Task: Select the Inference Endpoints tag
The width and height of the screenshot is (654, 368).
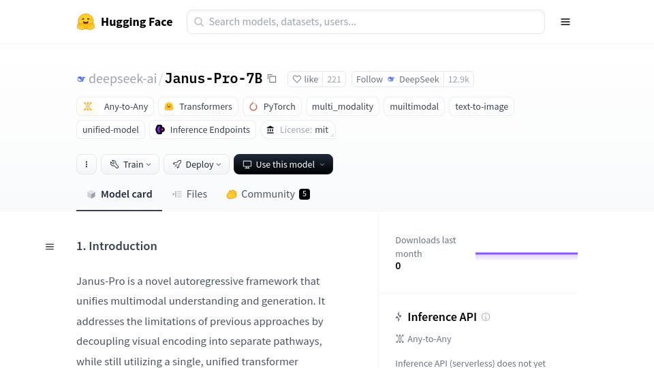Action: (202, 129)
